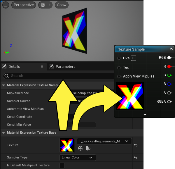Click the Tex input pin
This screenshot has width=175, height=169.
pos(119,68)
